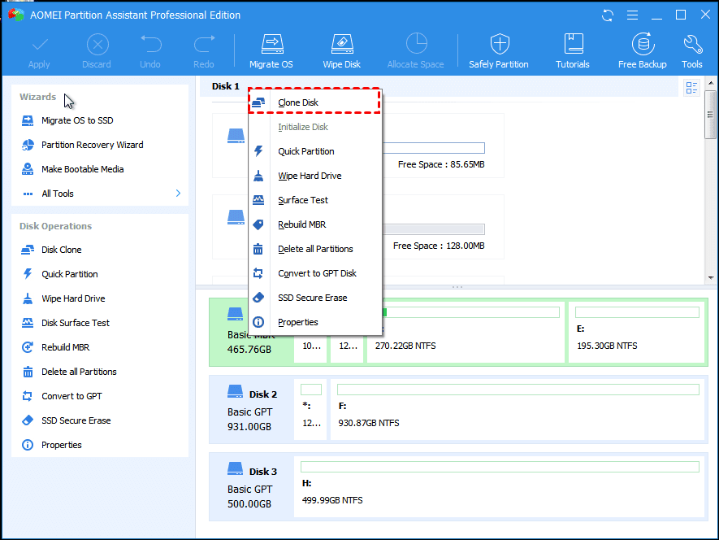Click the scroll up arrow of the disk list
Screen dimensions: 719x540
pyautogui.click(x=711, y=83)
